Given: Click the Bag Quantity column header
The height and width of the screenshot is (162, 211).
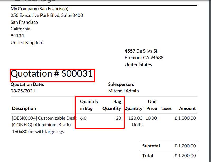Looking at the screenshot, I should 112,105.
